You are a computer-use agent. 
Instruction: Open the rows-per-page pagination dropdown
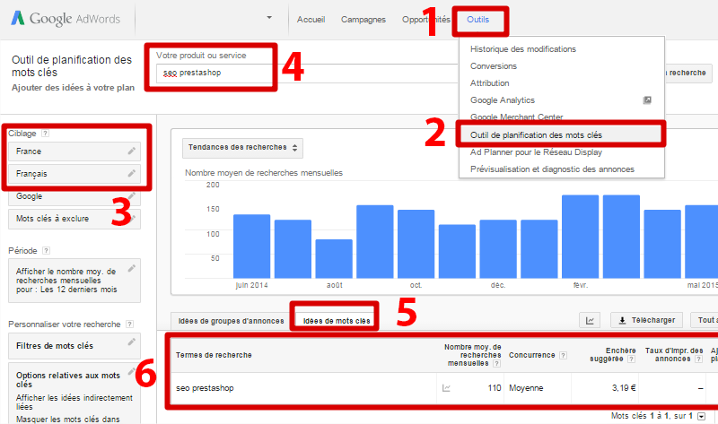[701, 416]
